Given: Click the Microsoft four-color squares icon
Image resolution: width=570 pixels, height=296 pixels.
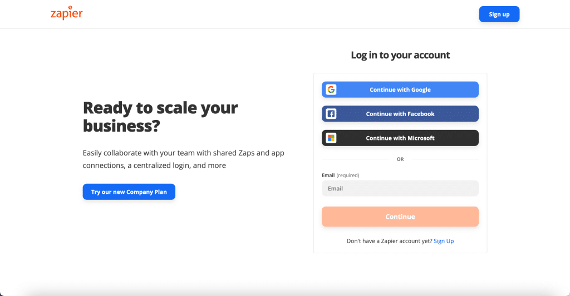Looking at the screenshot, I should pyautogui.click(x=331, y=138).
